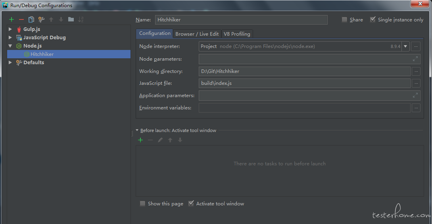
Task: Copy the selected configuration
Action: click(x=31, y=19)
